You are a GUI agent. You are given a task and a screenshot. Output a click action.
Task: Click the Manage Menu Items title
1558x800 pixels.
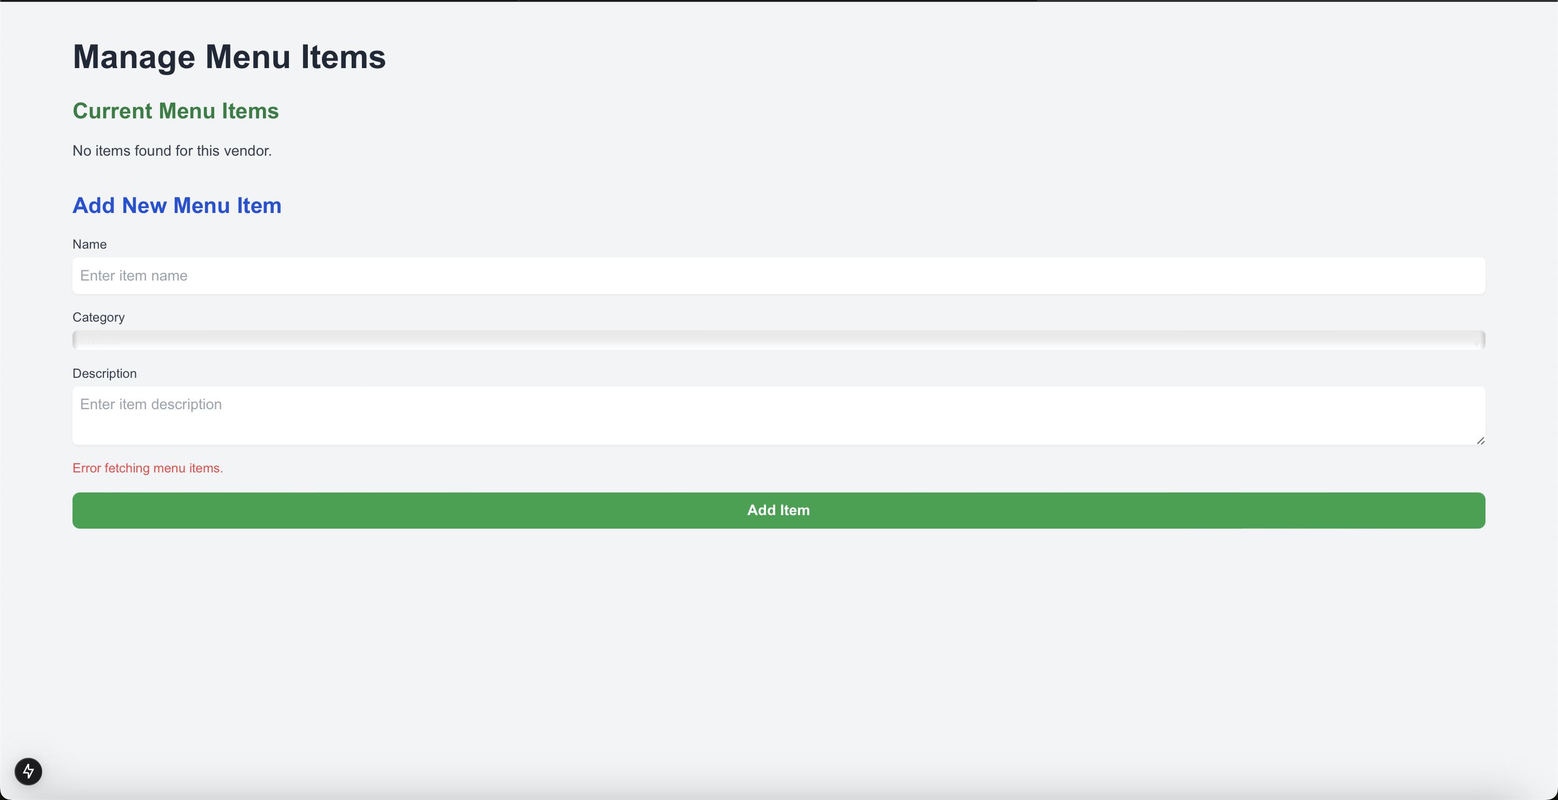[x=229, y=56]
